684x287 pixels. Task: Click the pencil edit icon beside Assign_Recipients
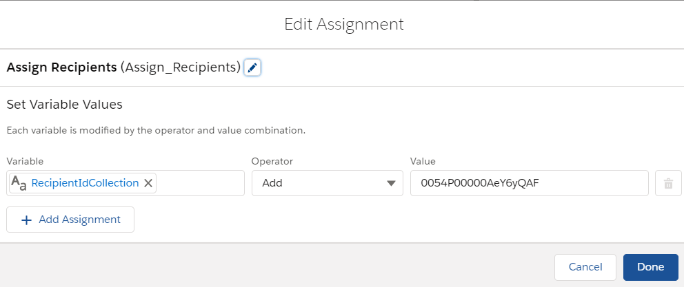(252, 68)
